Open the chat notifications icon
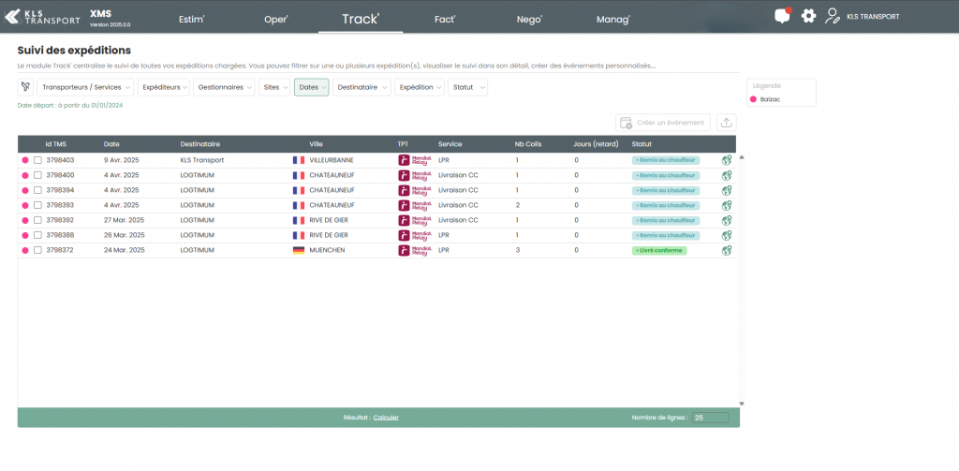The width and height of the screenshot is (959, 471). [x=783, y=16]
